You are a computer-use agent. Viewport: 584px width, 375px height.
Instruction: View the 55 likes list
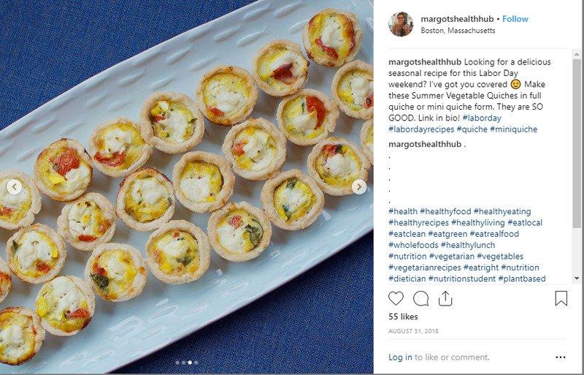coord(404,317)
